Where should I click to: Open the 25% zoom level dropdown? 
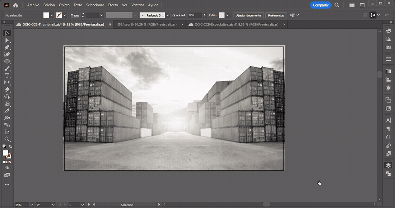pos(32,205)
